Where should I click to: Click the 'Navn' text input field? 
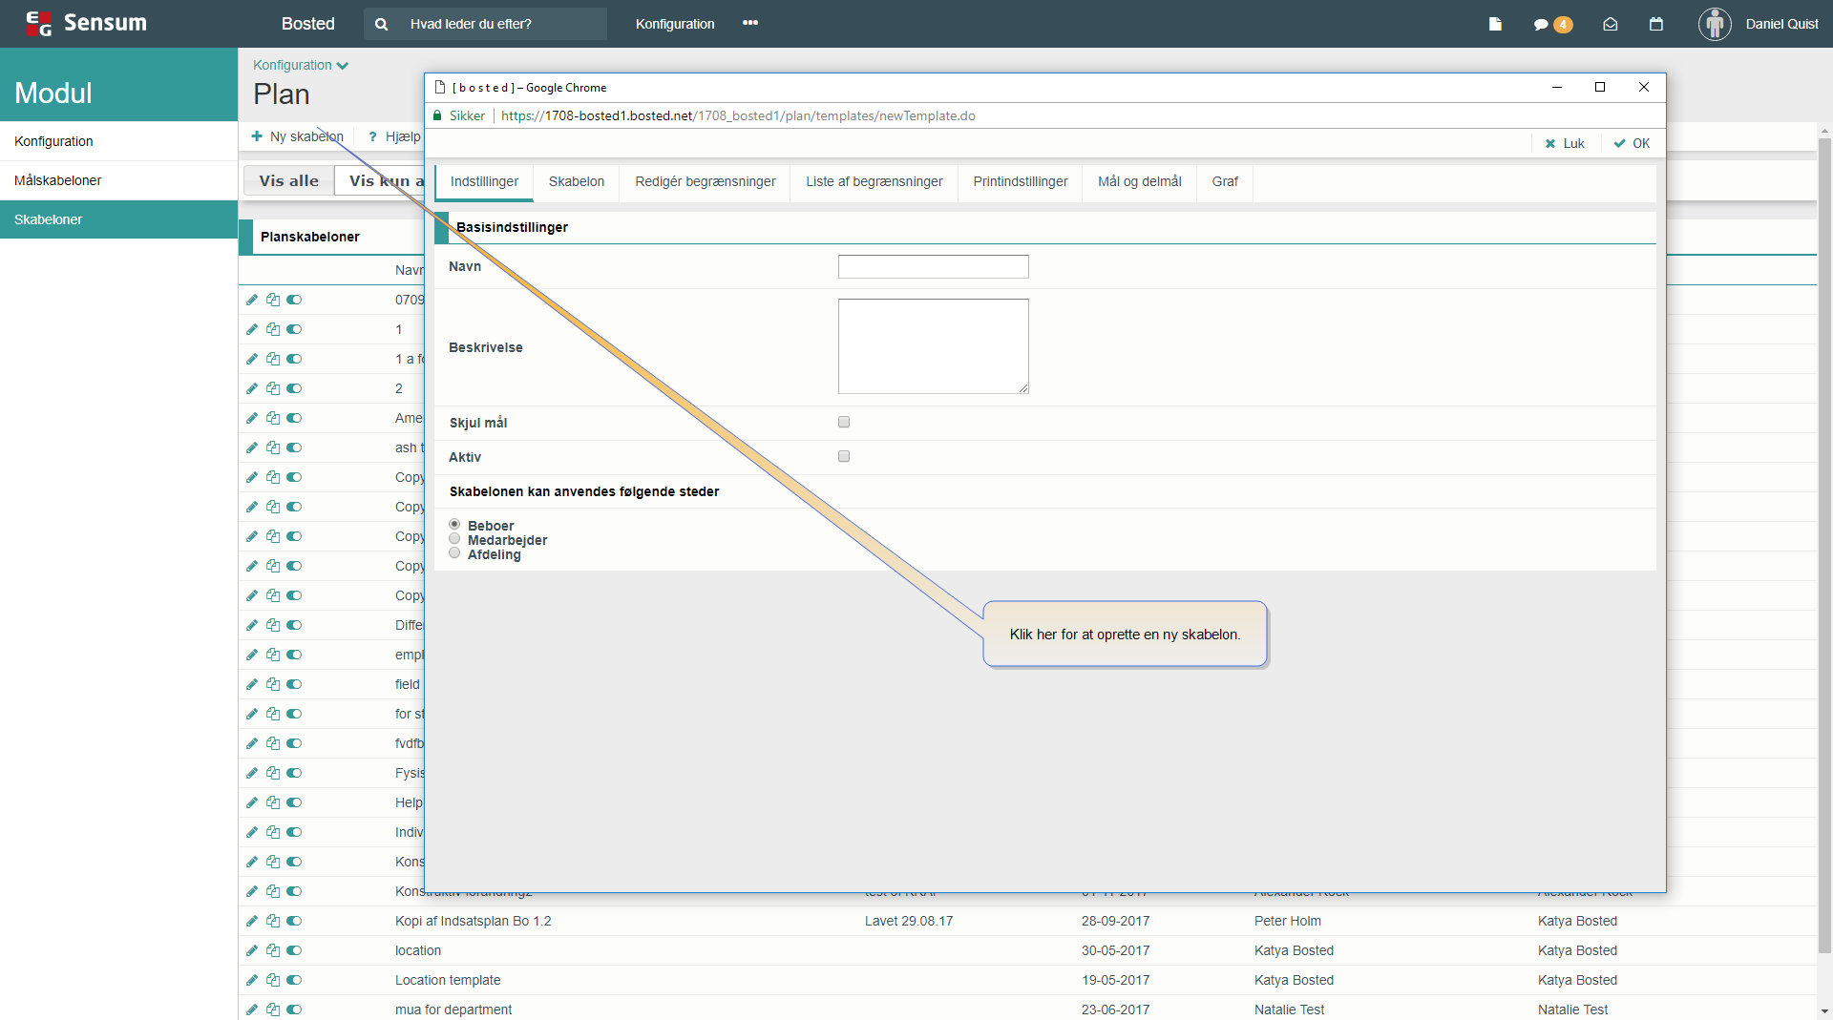(x=933, y=266)
